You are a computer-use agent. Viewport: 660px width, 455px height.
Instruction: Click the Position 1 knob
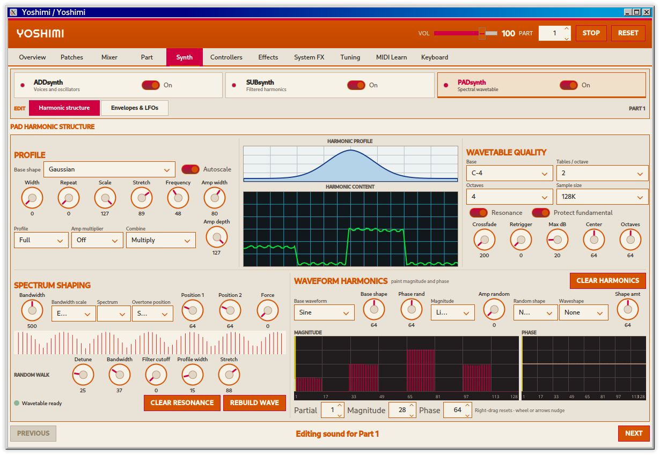(x=193, y=310)
